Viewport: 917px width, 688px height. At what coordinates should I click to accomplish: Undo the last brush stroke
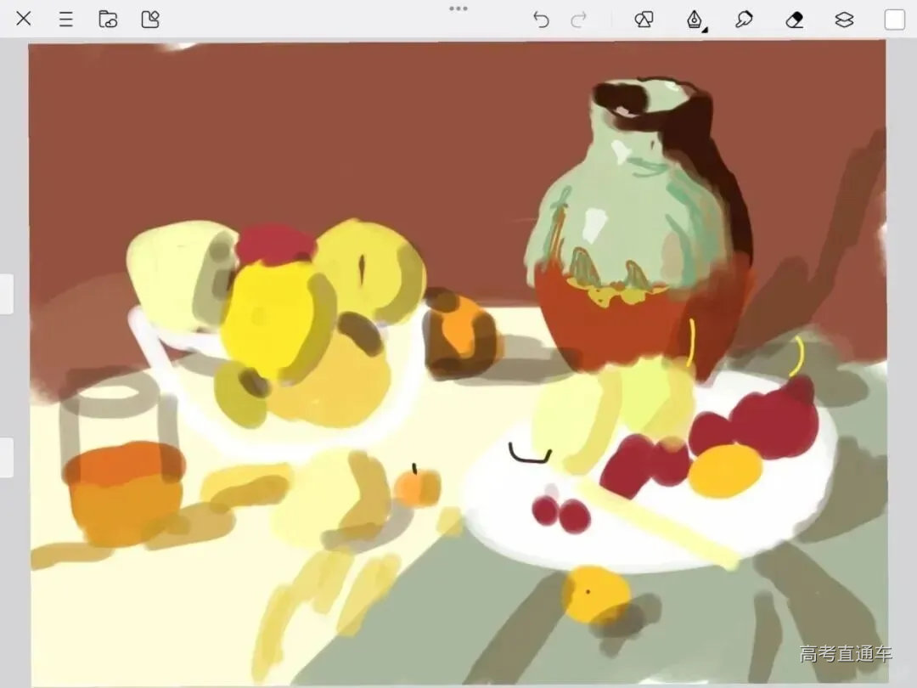(541, 20)
